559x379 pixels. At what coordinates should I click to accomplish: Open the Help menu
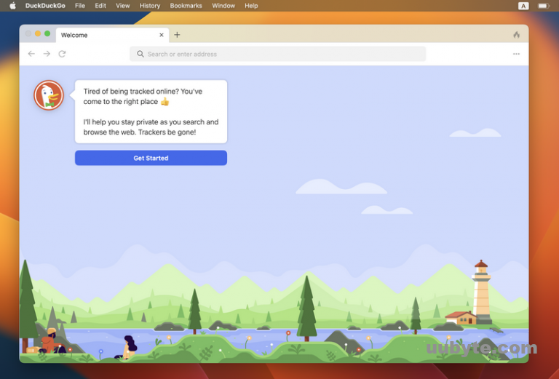coord(251,6)
